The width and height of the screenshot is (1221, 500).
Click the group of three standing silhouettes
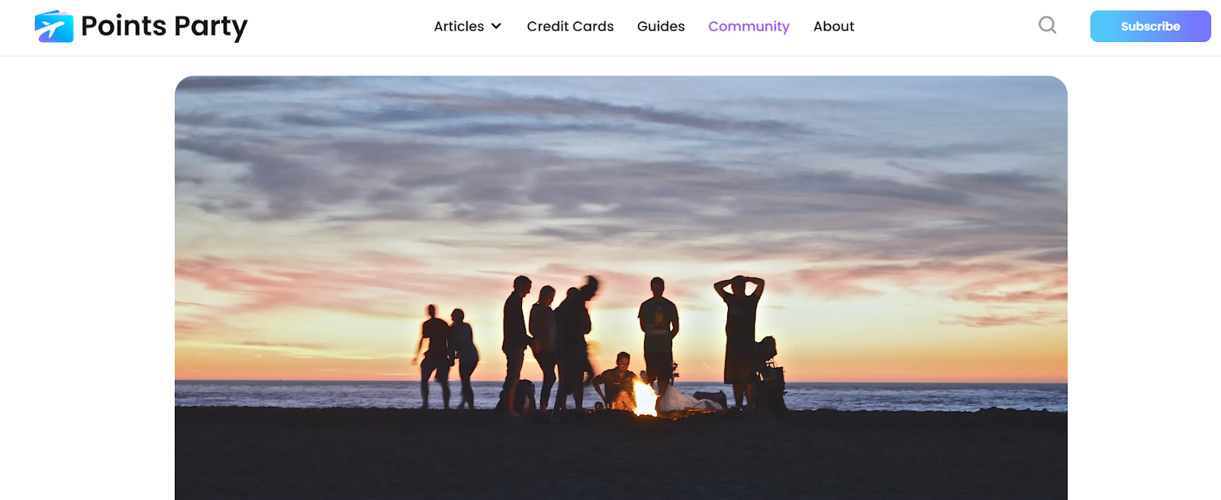(x=551, y=346)
